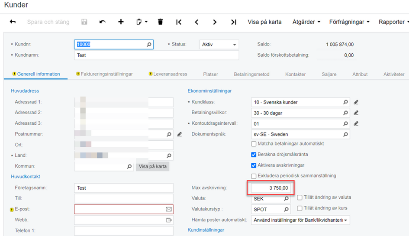409x236 pixels.
Task: Edit Kundklass with the pencil icon
Action: 356,103
